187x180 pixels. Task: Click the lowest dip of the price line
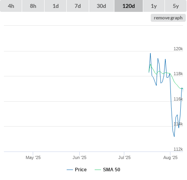click(x=174, y=136)
